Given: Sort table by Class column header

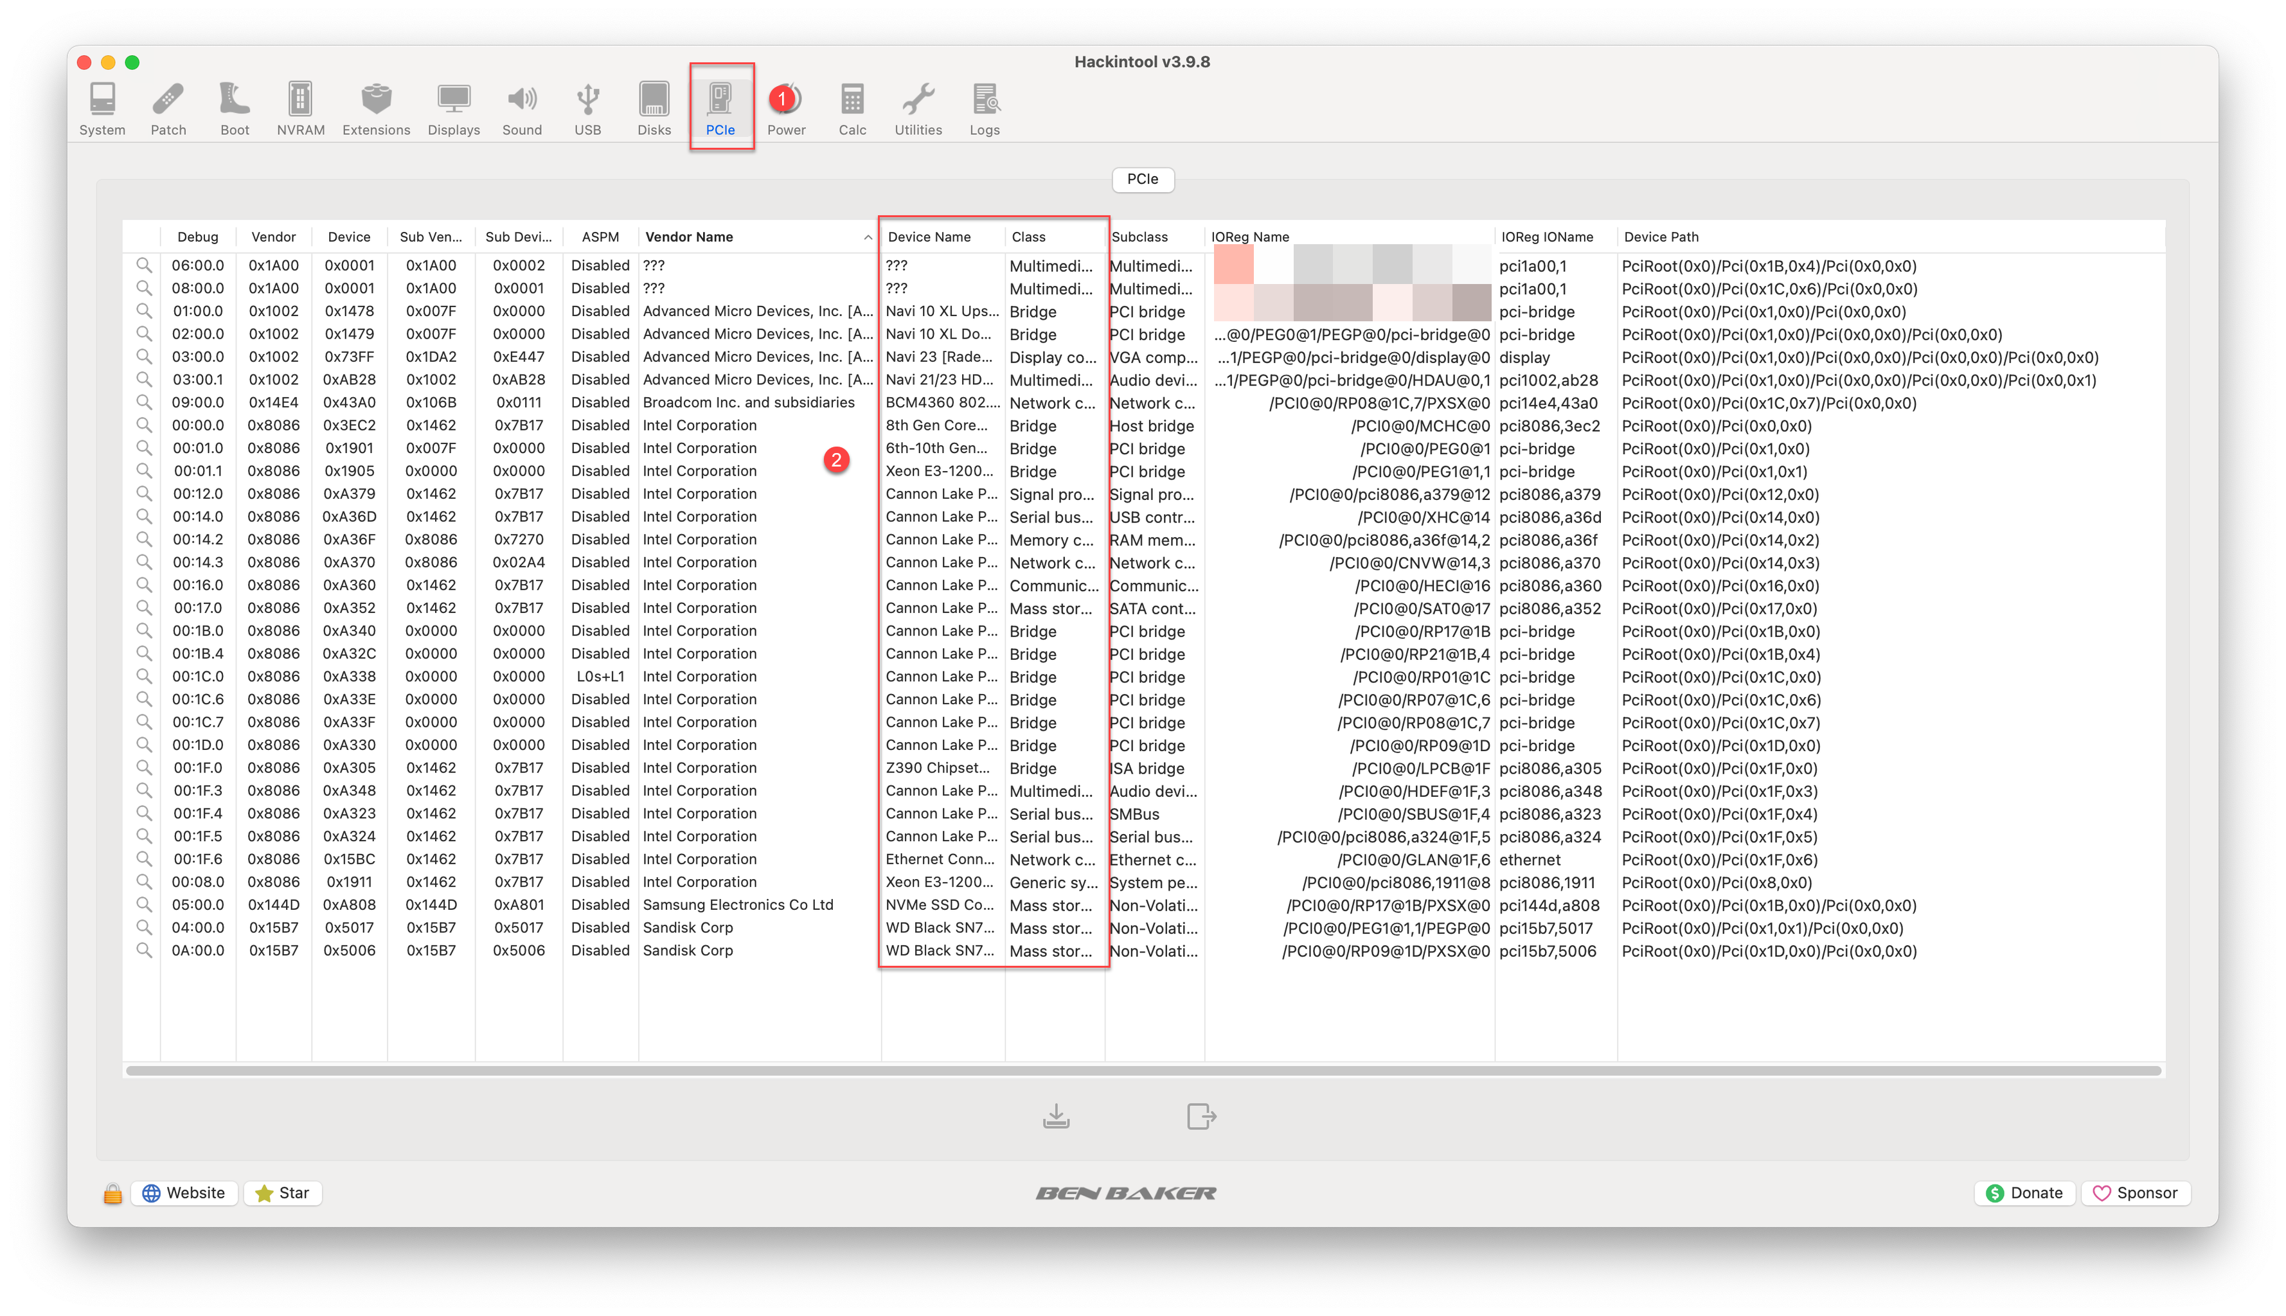Looking at the screenshot, I should click(1029, 237).
